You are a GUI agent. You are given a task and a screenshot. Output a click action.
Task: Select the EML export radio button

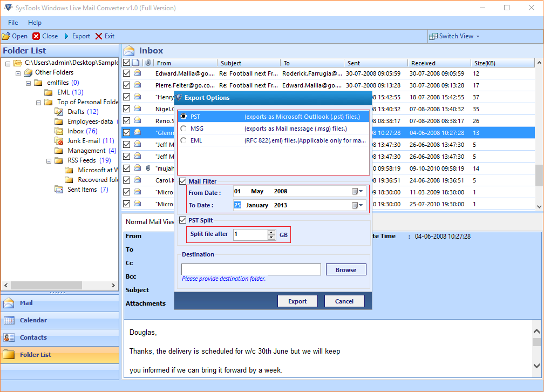coord(183,140)
